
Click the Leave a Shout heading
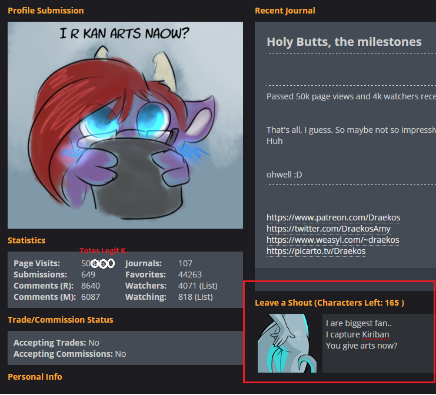(x=330, y=303)
